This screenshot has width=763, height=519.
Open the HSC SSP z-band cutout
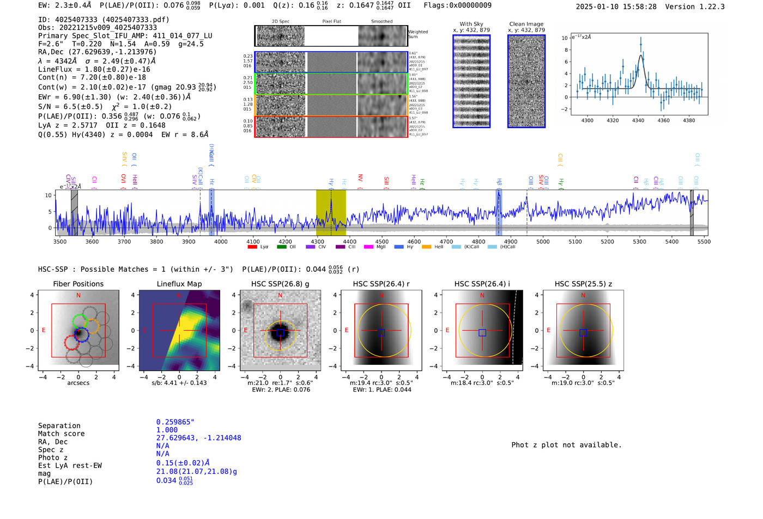[583, 331]
